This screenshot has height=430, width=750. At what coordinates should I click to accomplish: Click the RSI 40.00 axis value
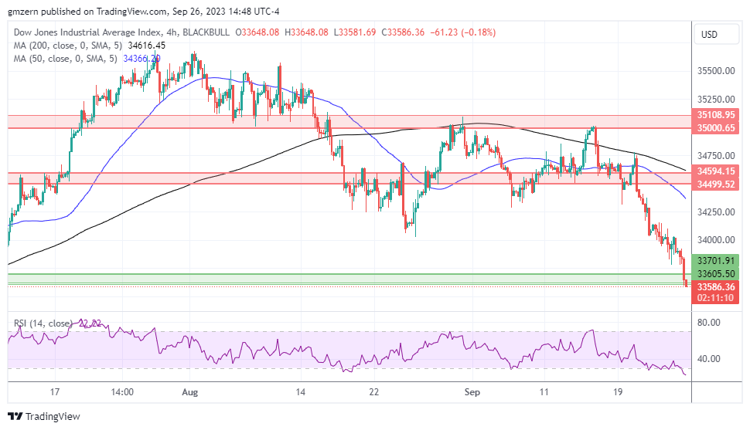click(708, 359)
